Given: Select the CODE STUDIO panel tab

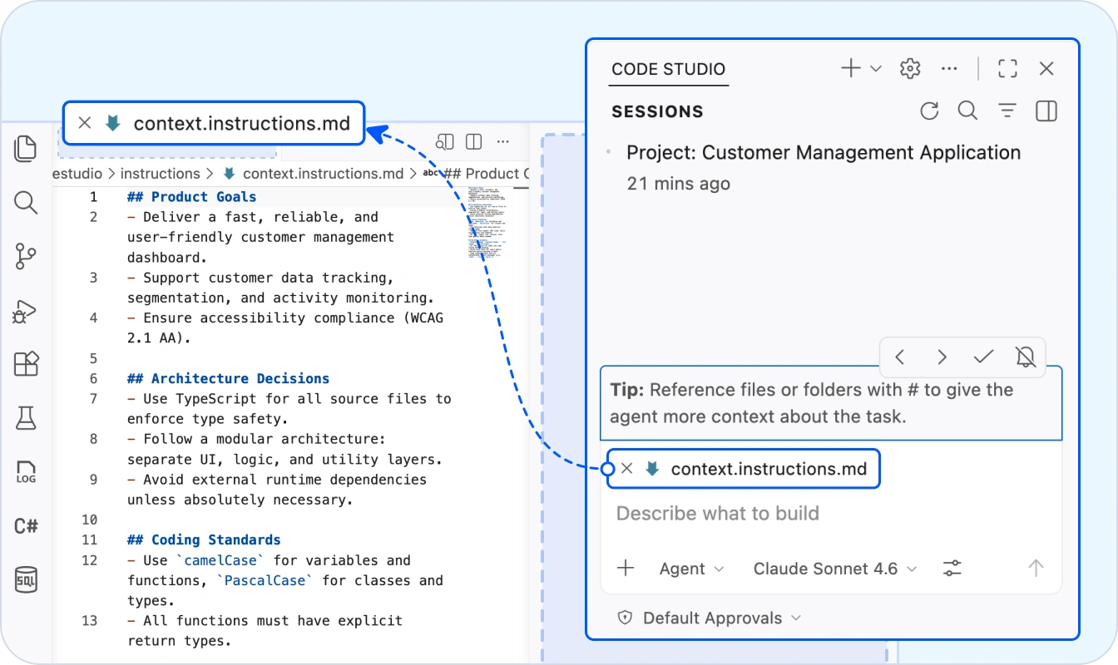Looking at the screenshot, I should coord(668,69).
